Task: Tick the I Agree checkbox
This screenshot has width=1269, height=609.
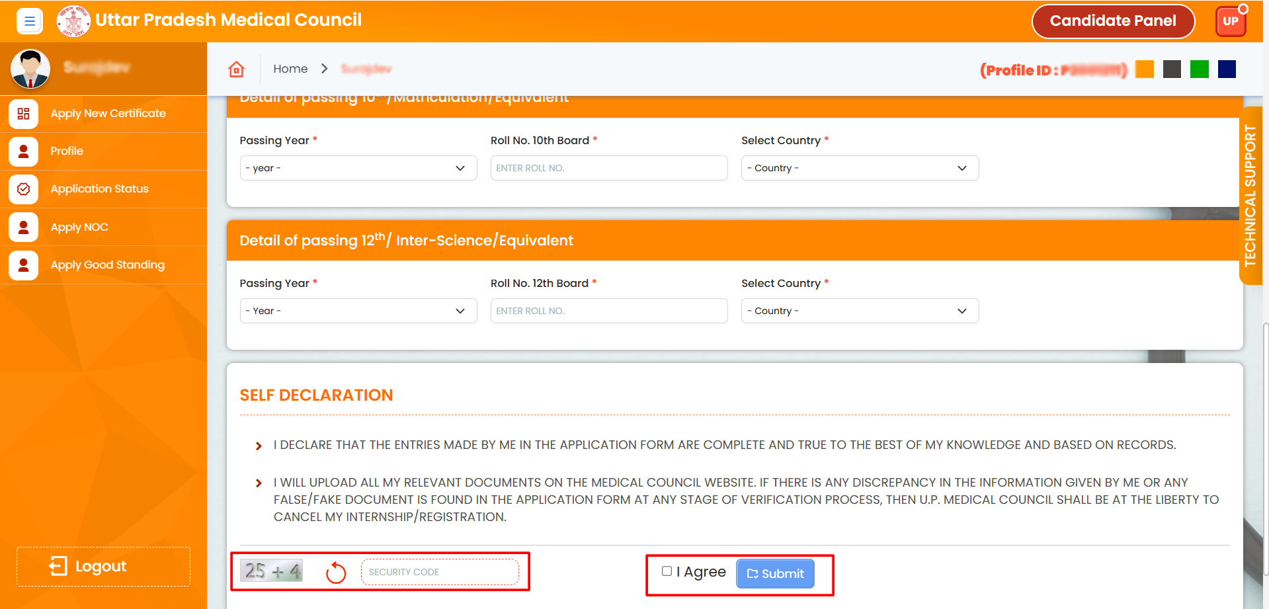Action: click(x=667, y=571)
